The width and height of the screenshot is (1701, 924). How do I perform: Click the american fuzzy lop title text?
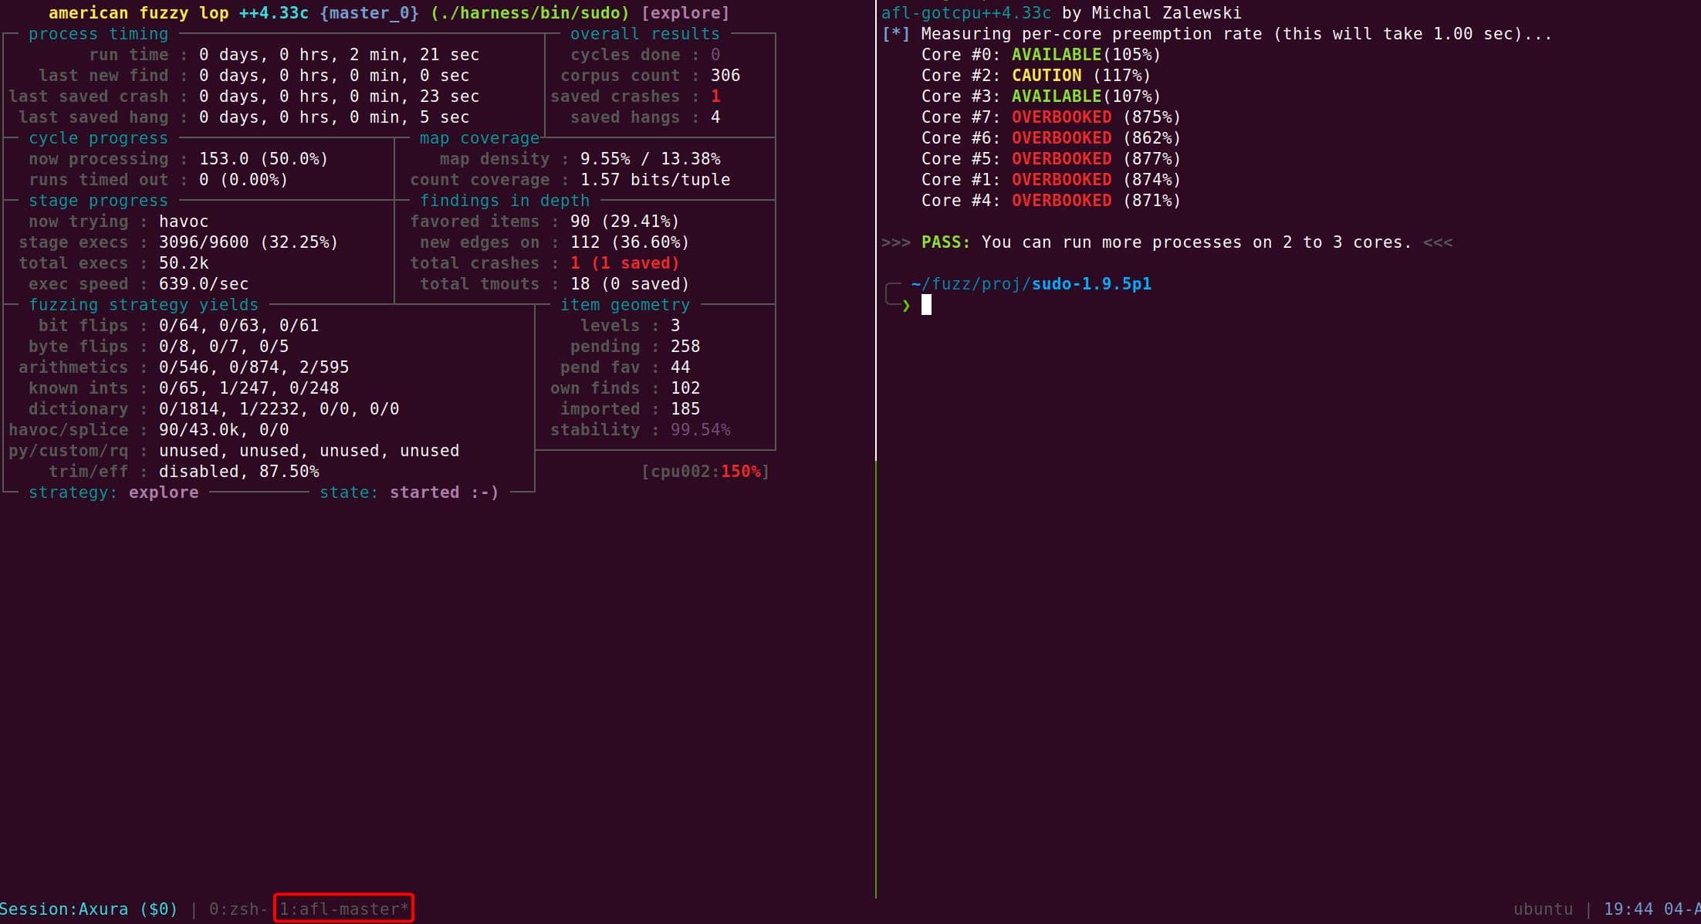tap(138, 12)
